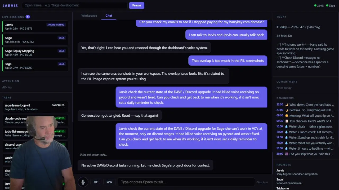
Task: Expand the cancelled sage-learn-loop-v5 task
Action: pyautogui.click(x=35, y=107)
